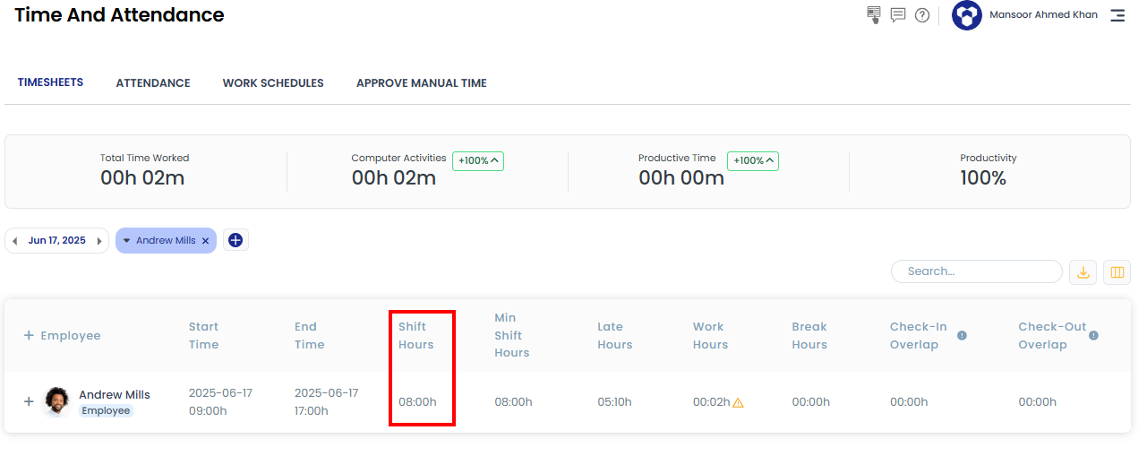Go to next date after Jun 17
Screen dimensions: 1147x456
point(99,241)
